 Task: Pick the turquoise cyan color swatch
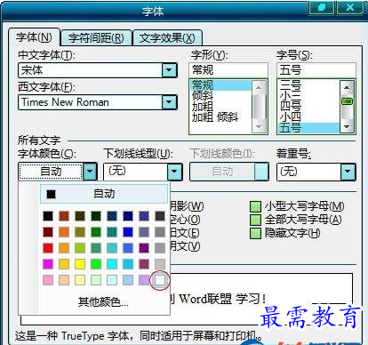click(112, 264)
